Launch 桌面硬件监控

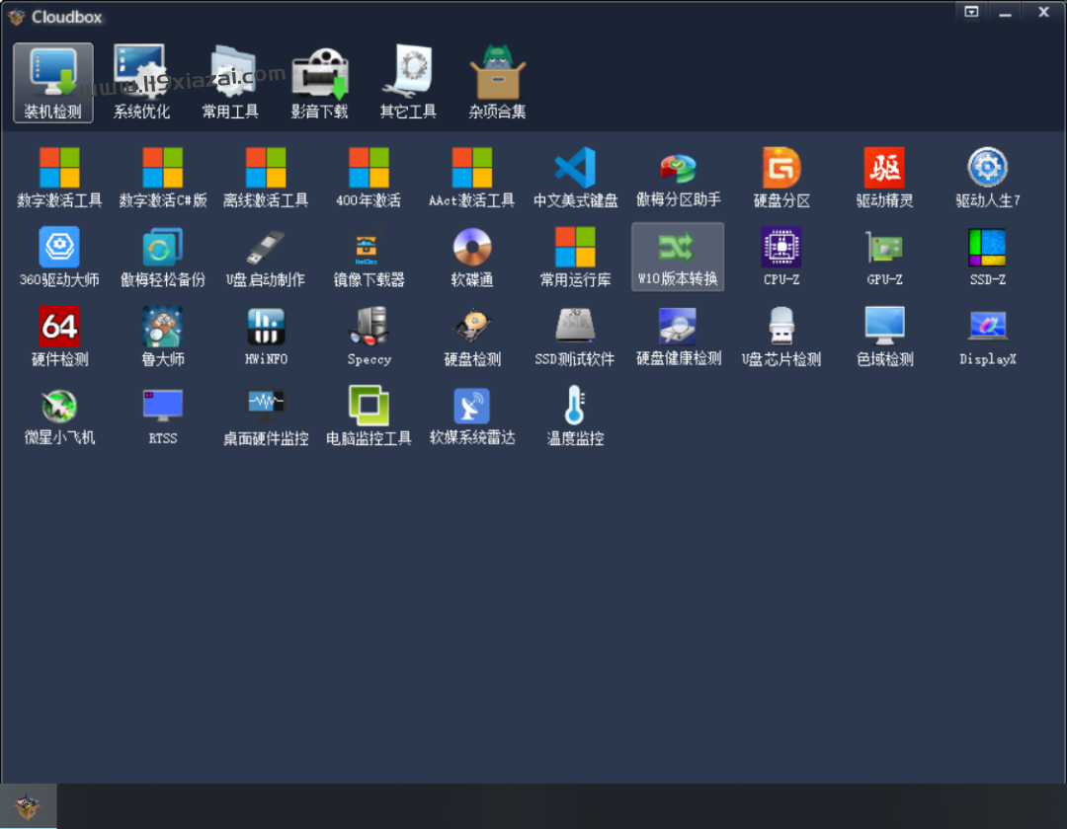coord(266,415)
